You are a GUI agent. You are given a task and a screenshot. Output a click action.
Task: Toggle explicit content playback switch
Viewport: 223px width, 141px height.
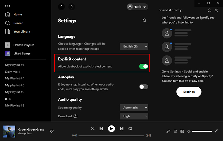click(x=143, y=66)
